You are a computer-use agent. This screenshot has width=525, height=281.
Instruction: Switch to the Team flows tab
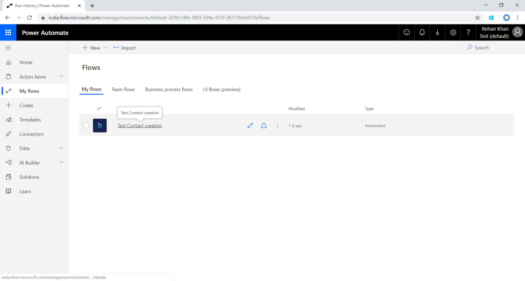[123, 90]
